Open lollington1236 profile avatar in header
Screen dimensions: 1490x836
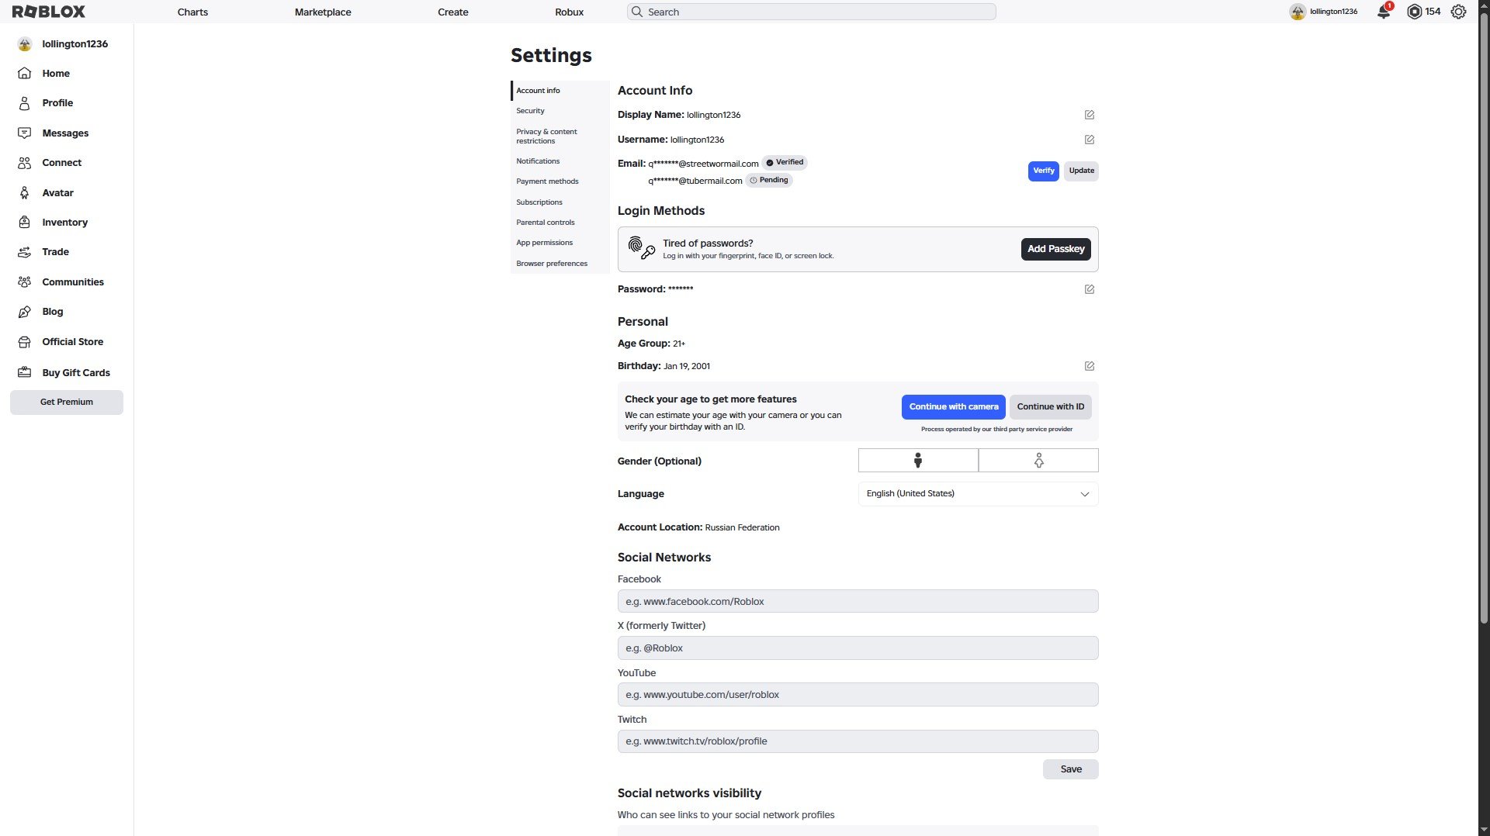[1298, 12]
